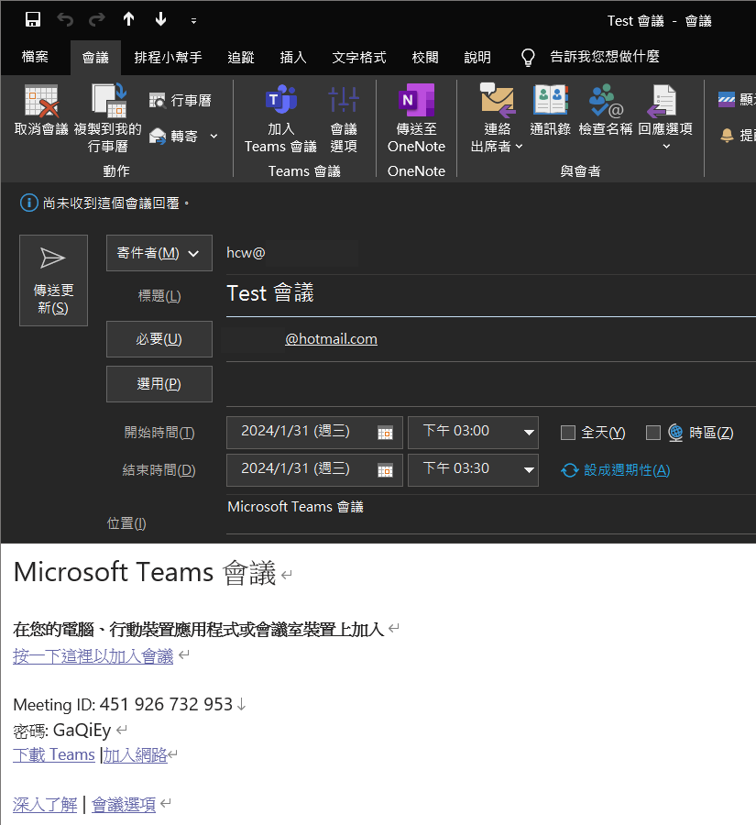756x825 pixels.
Task: Click the Save icon in quick access toolbar
Action: 33,20
